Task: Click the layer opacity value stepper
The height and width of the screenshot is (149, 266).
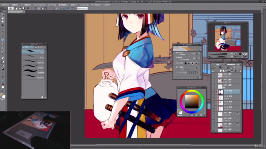Action: click(241, 65)
